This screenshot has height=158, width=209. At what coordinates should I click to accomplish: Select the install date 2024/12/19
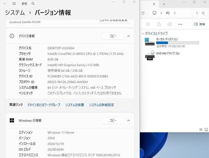[56, 144]
